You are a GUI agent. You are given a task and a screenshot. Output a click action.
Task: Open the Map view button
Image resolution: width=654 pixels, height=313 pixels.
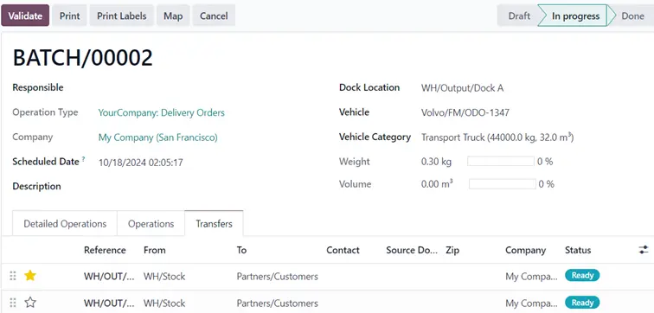point(173,16)
